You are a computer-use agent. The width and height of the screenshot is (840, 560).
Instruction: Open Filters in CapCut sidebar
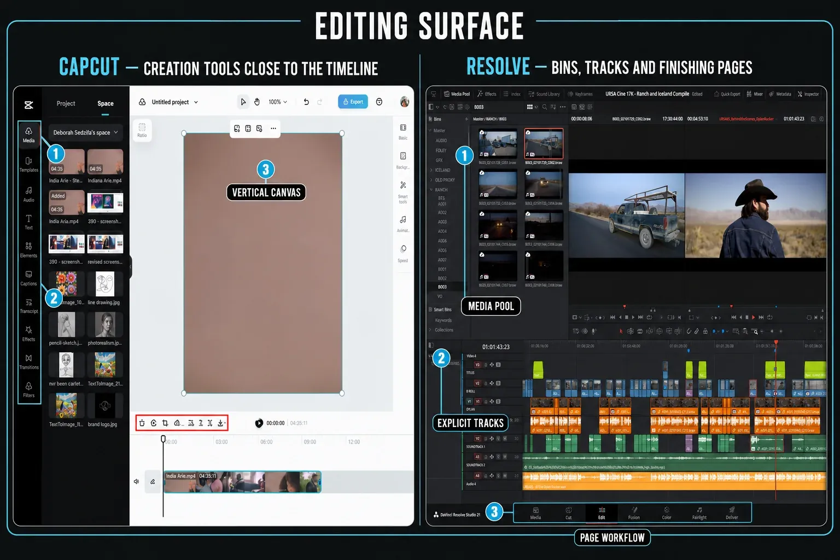click(x=28, y=389)
